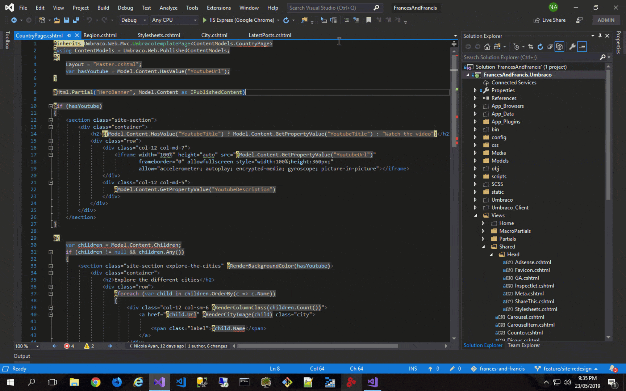Open Solution Explorer Properties wrench icon
This screenshot has height=391, width=626.
click(x=573, y=47)
